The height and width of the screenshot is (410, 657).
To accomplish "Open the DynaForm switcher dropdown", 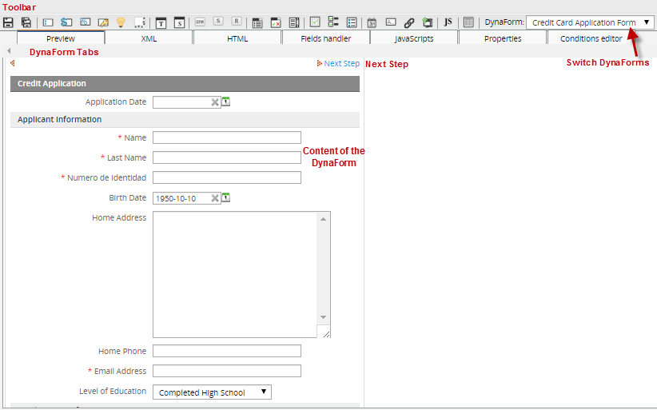I will coord(590,22).
